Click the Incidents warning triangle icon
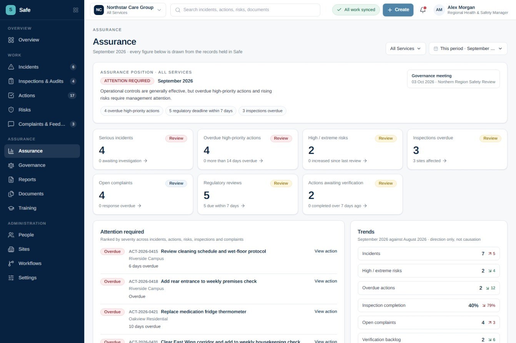 (x=11, y=67)
